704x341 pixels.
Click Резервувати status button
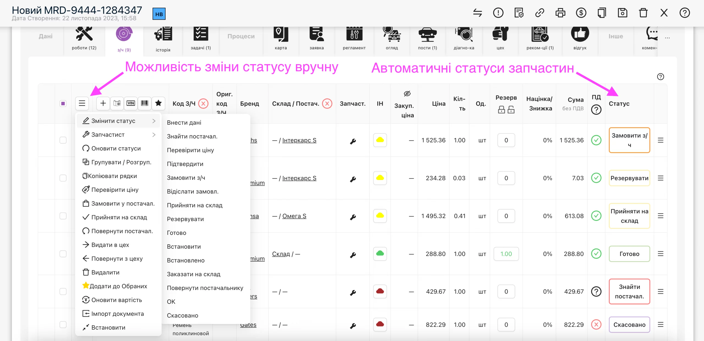[x=629, y=178]
